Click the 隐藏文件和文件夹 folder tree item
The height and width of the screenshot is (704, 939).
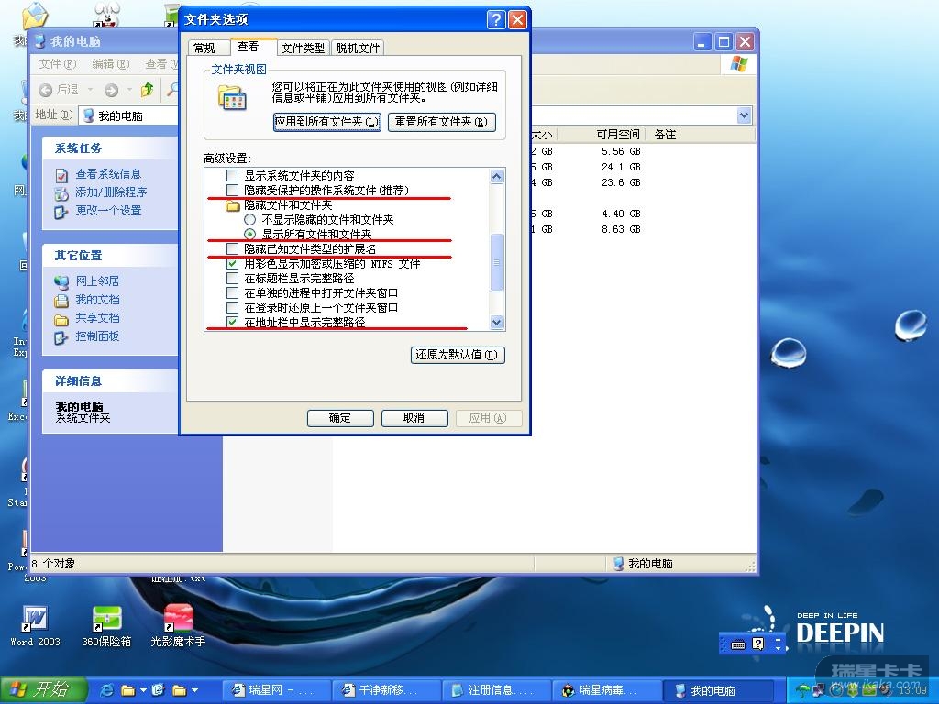pos(279,204)
